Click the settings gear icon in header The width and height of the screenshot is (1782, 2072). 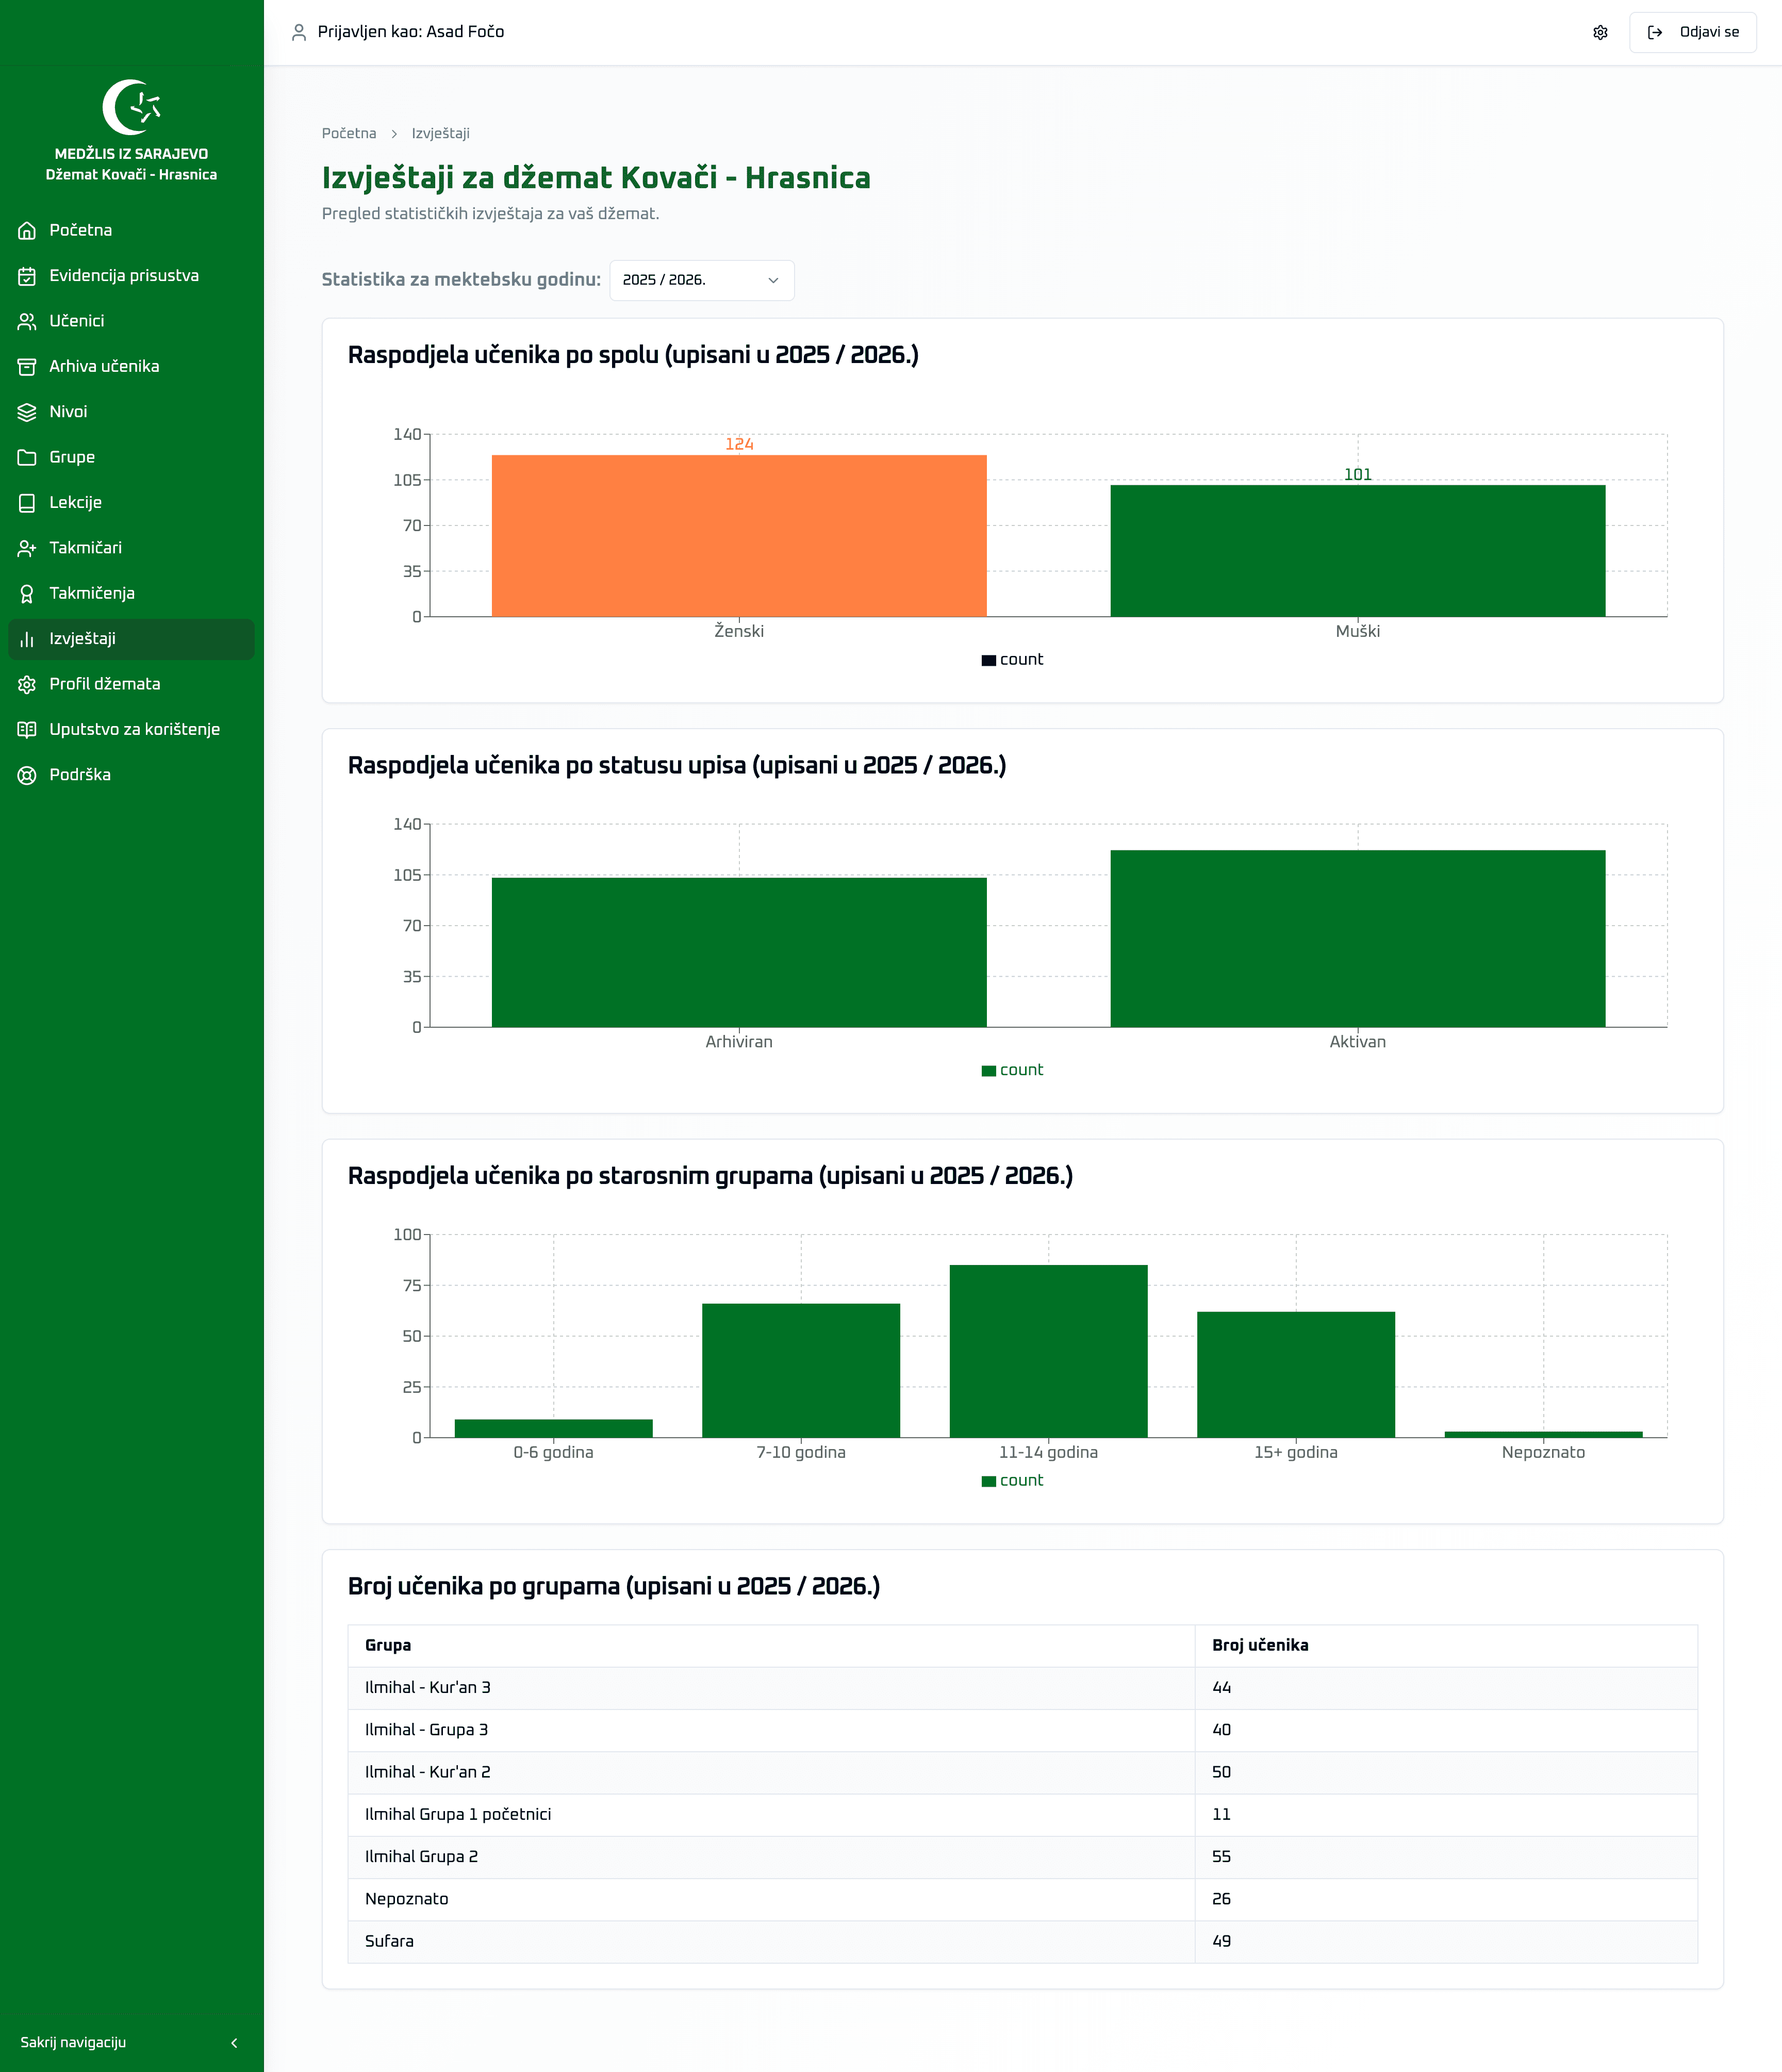1600,32
